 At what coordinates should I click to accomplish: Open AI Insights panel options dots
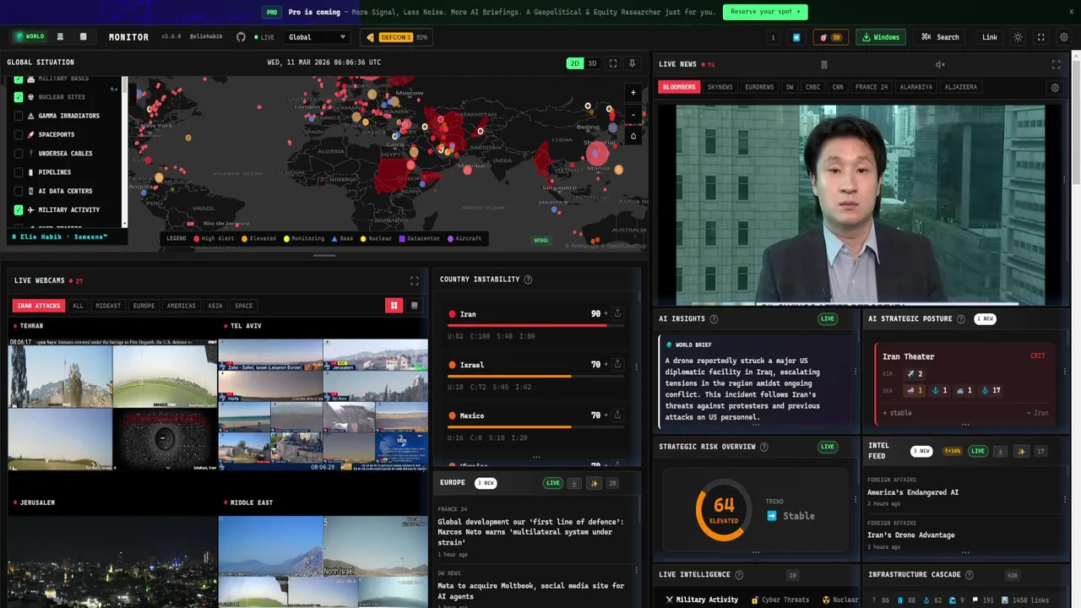pos(855,372)
